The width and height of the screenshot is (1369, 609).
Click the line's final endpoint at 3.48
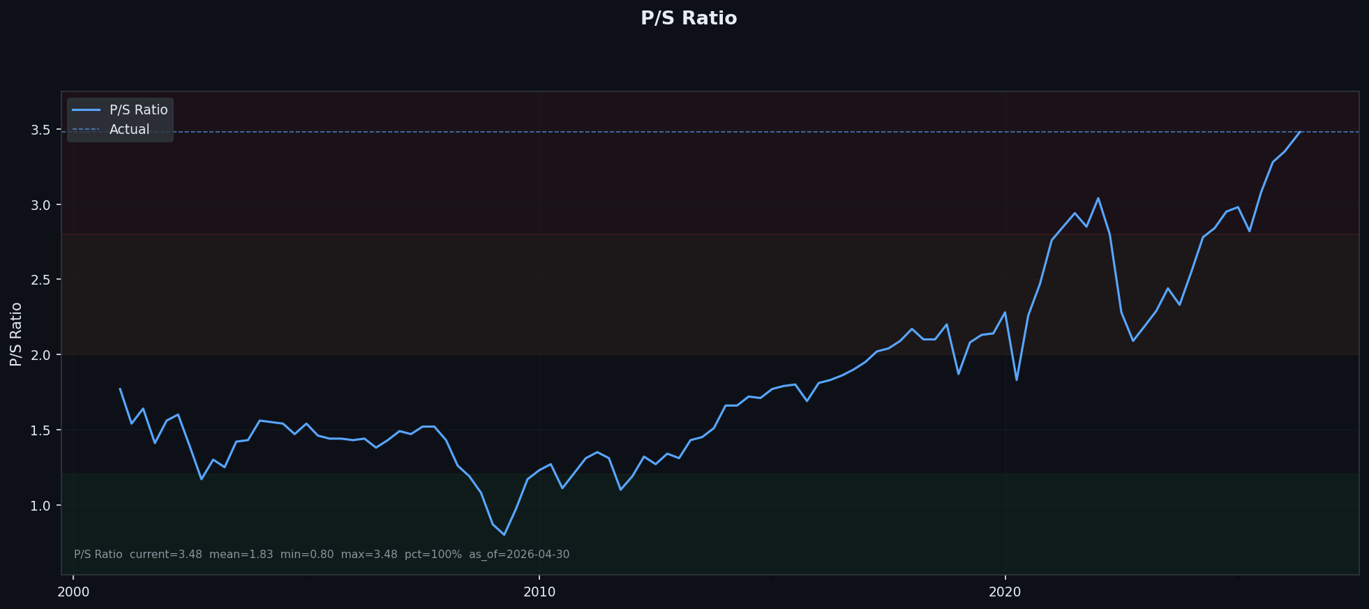pyautogui.click(x=1300, y=132)
